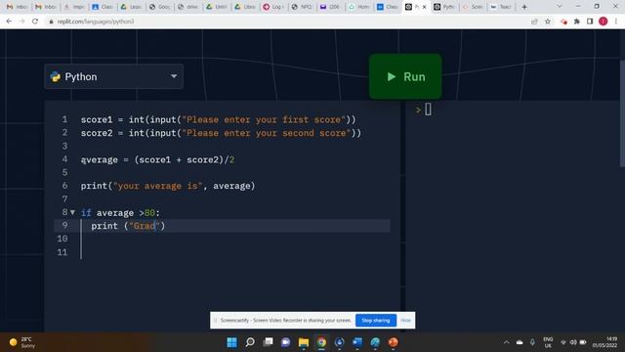
Task: Run the Python program
Action: (405, 76)
